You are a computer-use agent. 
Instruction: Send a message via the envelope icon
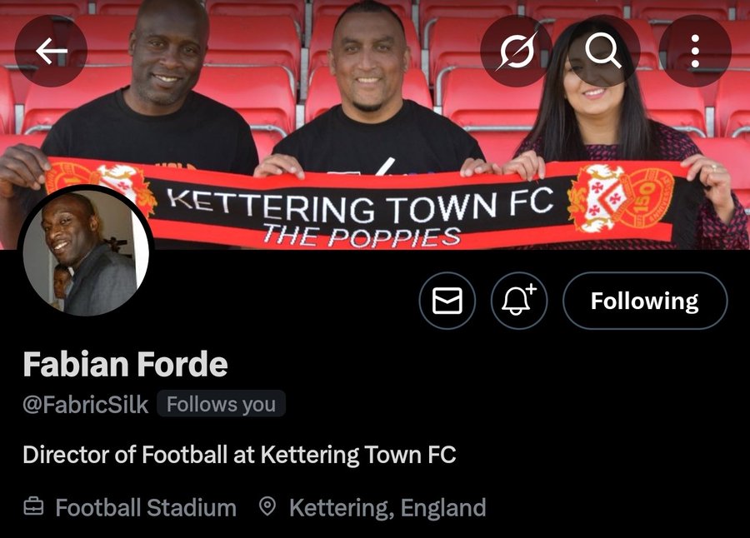pos(447,301)
